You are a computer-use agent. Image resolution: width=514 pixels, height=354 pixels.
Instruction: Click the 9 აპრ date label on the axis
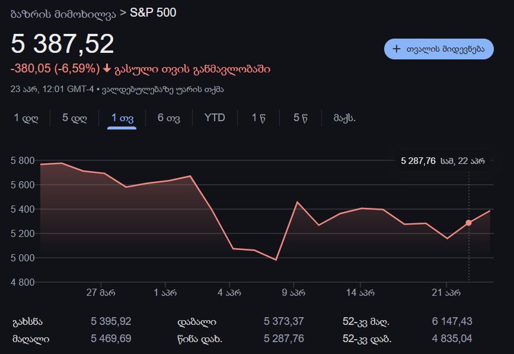tap(293, 292)
